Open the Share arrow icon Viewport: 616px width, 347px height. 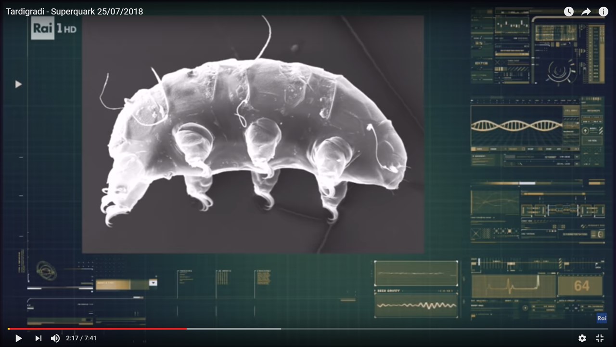(586, 12)
